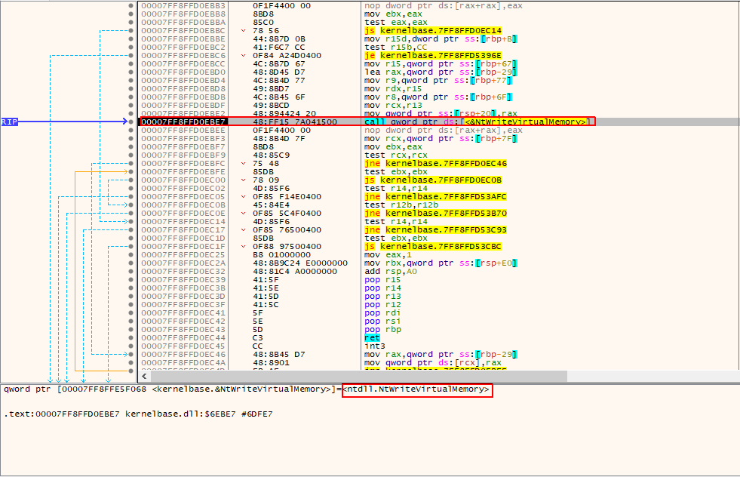Toggle breakpoint dot at address 00007FF8FFD0EBBC
The image size is (740, 477).
(130, 31)
